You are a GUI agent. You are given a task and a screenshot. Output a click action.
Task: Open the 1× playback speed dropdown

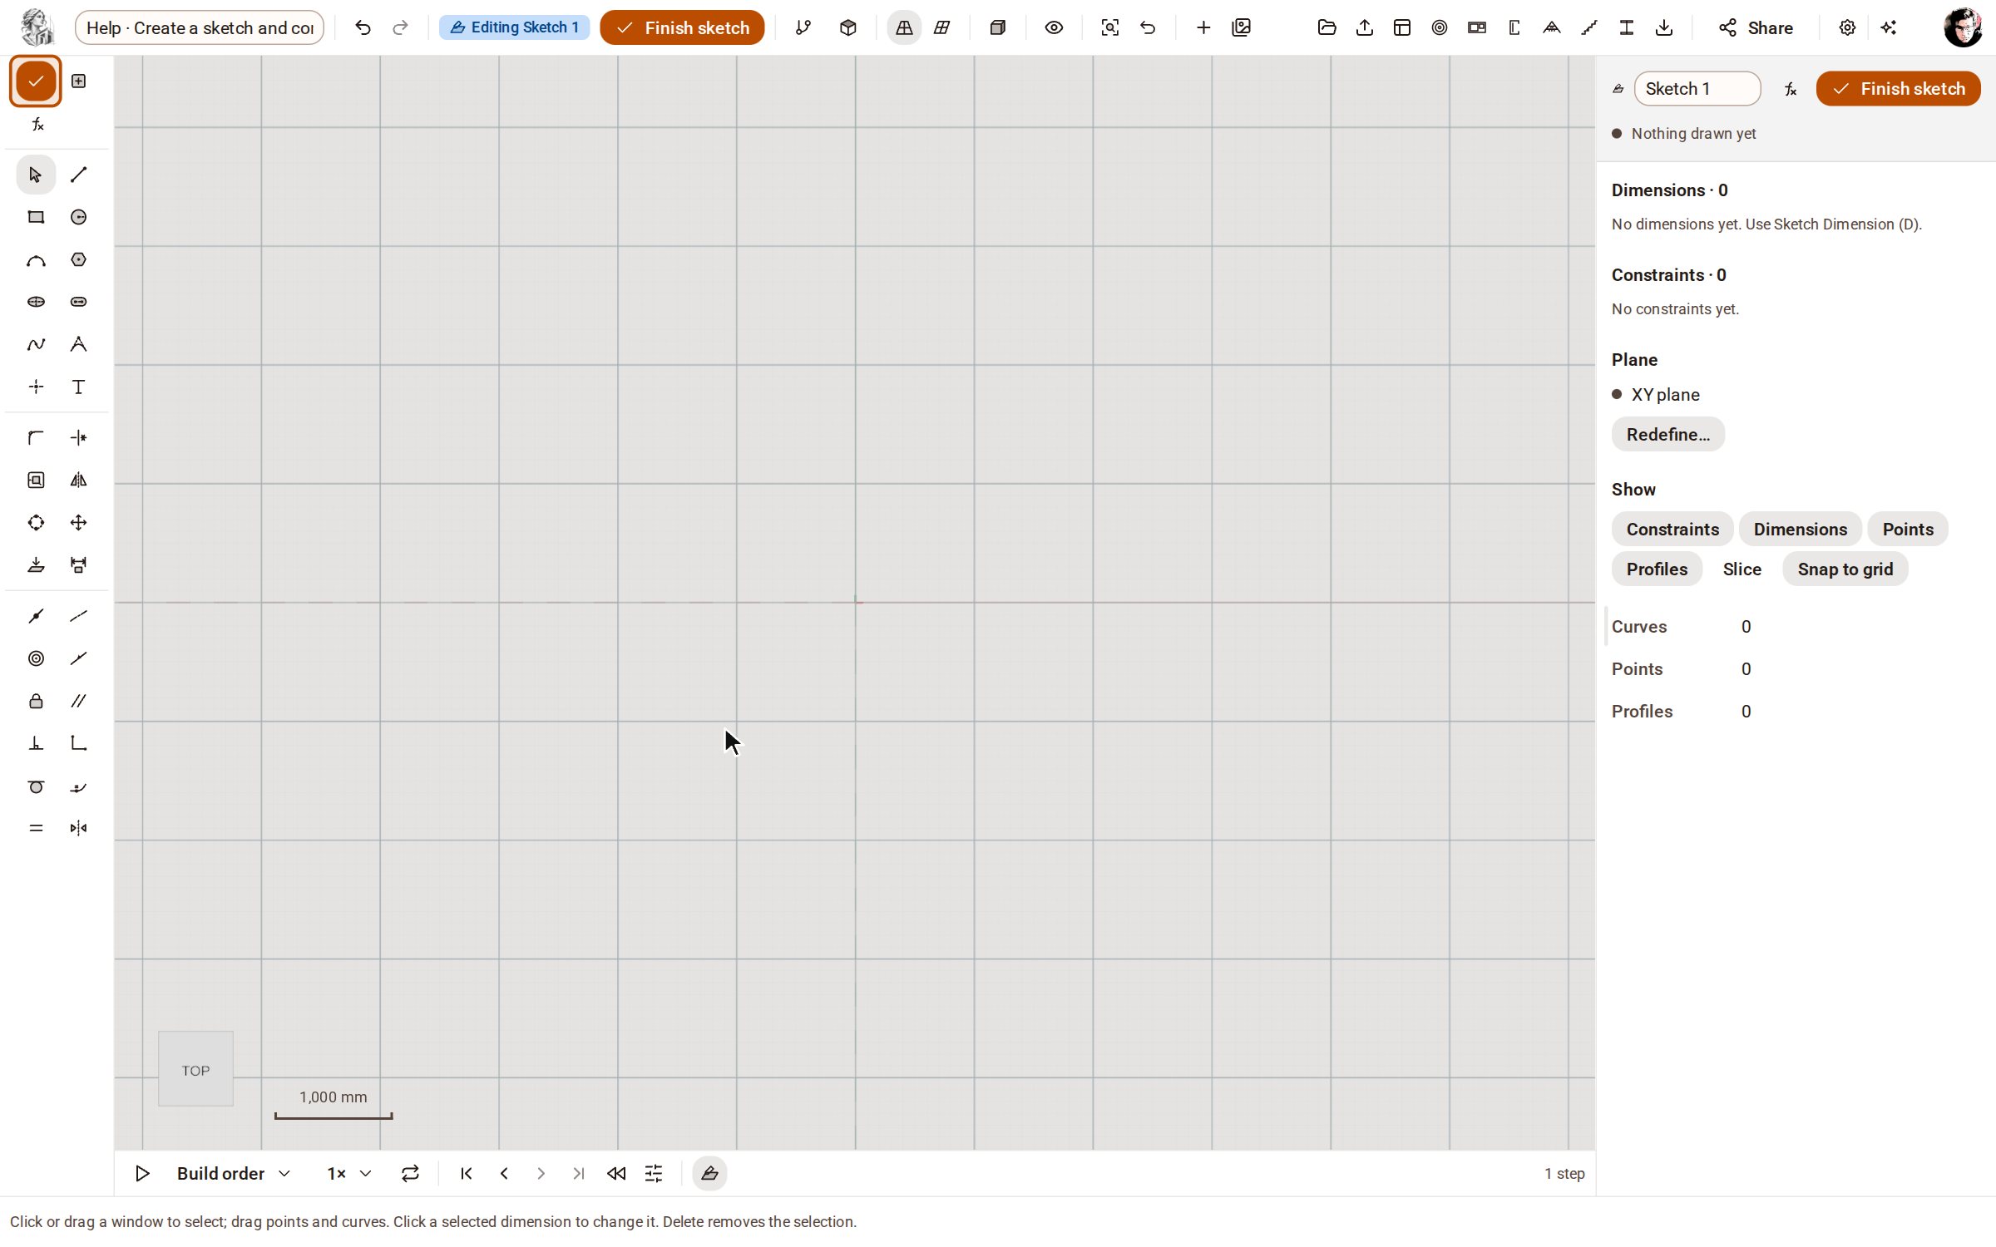348,1174
